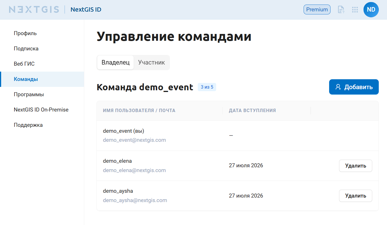This screenshot has height=225, width=387.
Task: Switch to the Владелец tab
Action: coord(115,63)
